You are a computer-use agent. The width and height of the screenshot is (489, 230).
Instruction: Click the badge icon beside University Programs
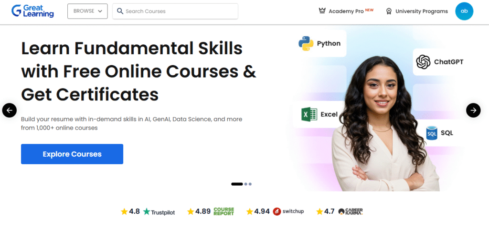click(x=389, y=11)
